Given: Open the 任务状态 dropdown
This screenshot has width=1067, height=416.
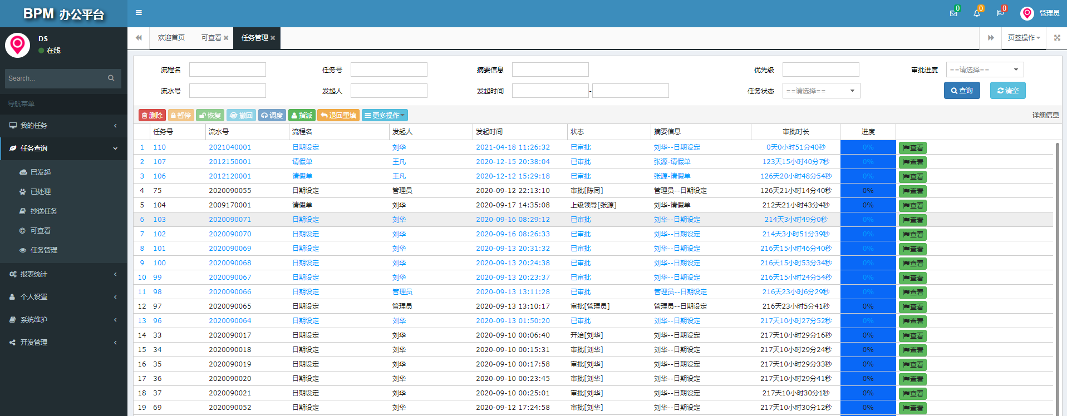Looking at the screenshot, I should point(821,91).
